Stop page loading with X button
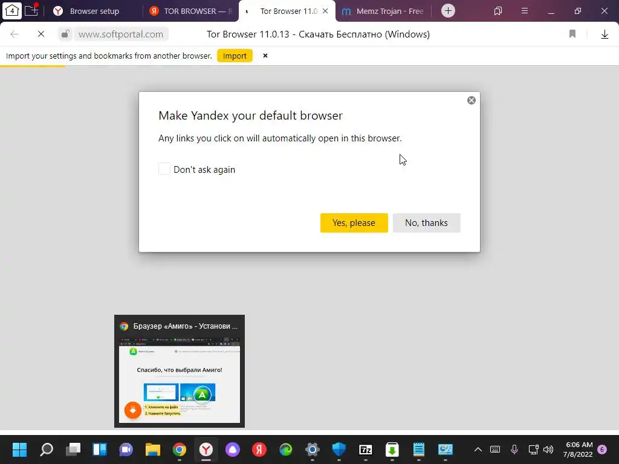 (x=41, y=34)
